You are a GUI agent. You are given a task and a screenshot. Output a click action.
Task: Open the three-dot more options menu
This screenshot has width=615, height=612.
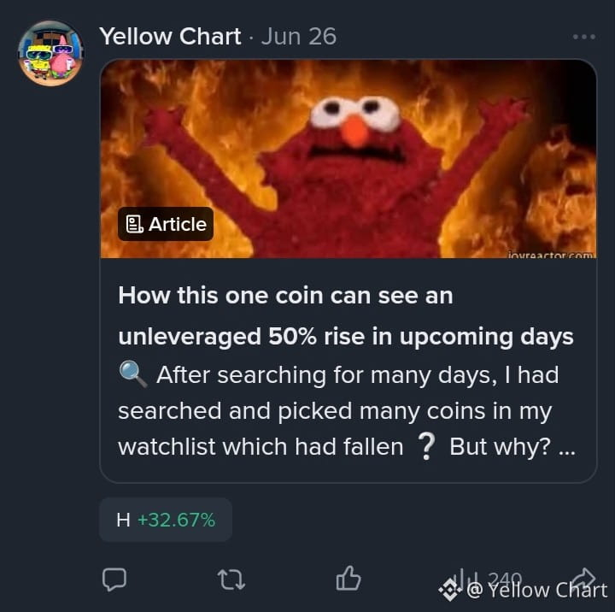(x=584, y=37)
